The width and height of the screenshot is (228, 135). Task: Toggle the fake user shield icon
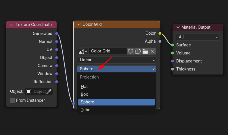131,51
